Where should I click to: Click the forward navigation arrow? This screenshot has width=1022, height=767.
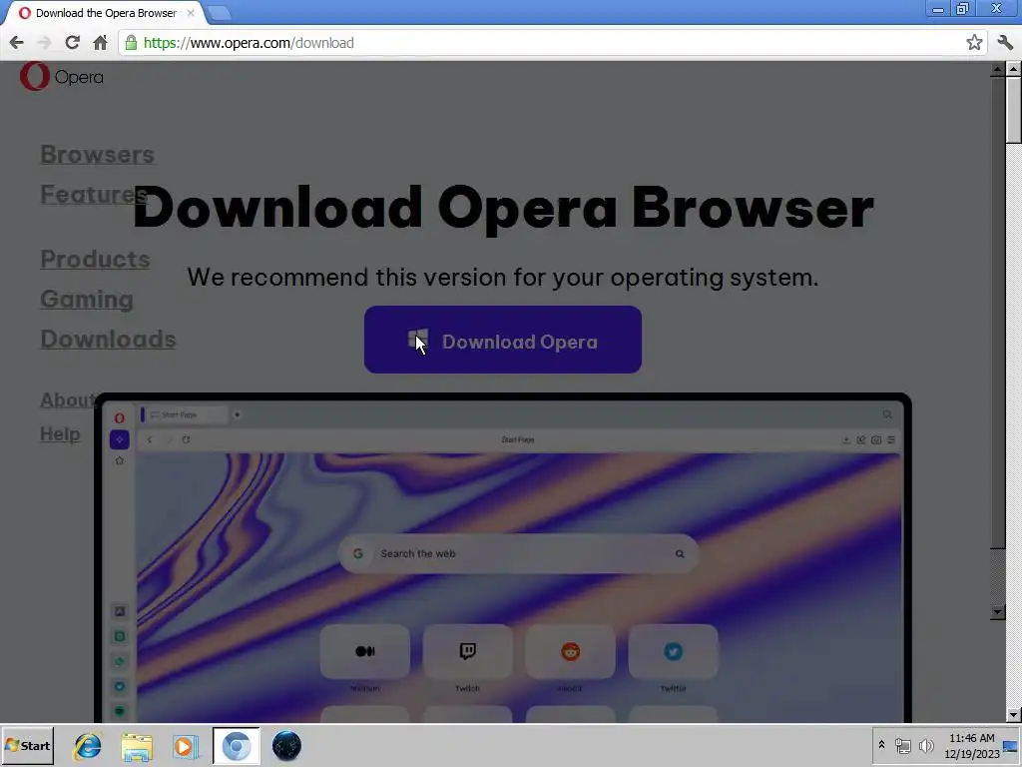(x=44, y=43)
